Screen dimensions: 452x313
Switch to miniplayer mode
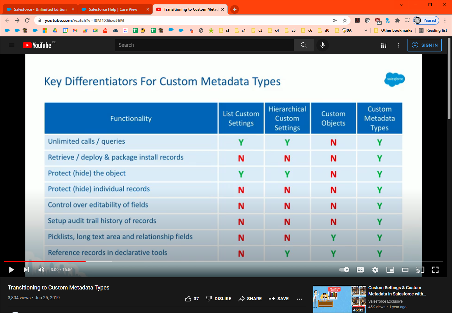tap(390, 270)
